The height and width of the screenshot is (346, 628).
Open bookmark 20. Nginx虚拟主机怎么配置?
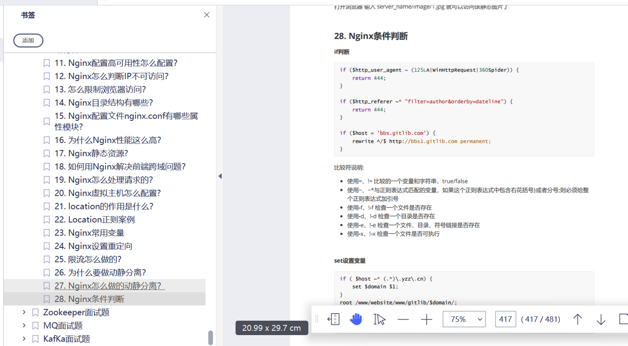108,193
